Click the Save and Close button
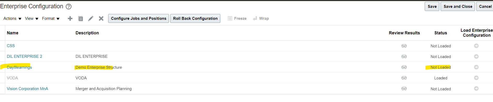 [x=458, y=7]
